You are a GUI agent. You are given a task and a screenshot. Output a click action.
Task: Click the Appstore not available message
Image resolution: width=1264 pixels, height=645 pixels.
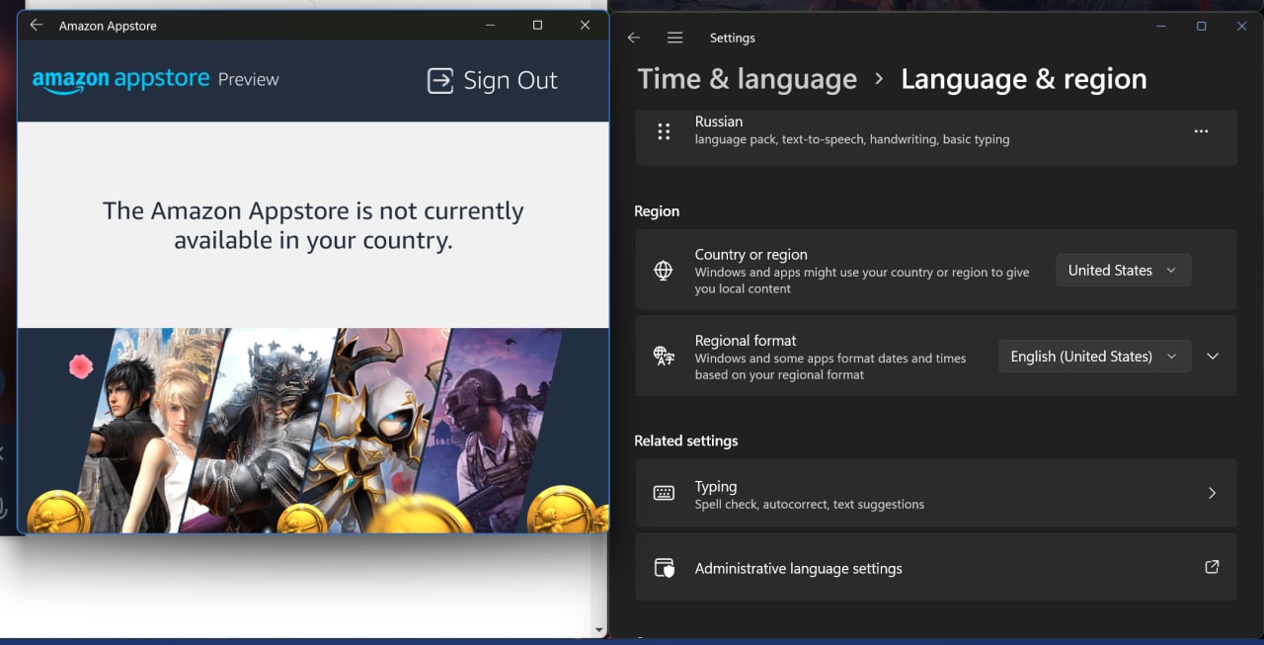313,225
